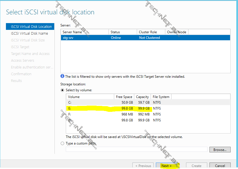Click the Next button
The image size is (238, 169).
pyautogui.click(x=166, y=166)
